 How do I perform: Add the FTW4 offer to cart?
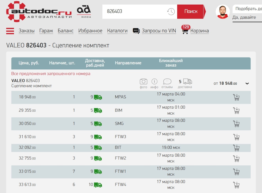tap(236, 185)
